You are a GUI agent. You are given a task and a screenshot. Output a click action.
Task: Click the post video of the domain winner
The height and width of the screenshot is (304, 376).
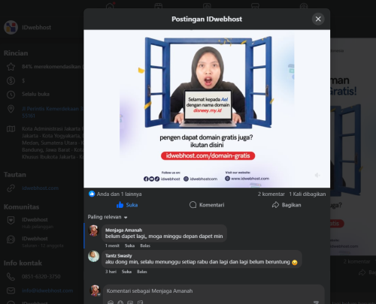tap(207, 109)
